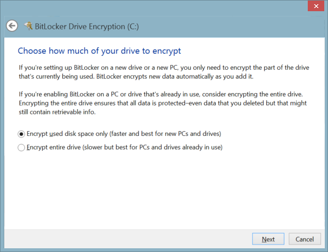Click the blank white area below the radio options
The height and width of the screenshot is (252, 328).
(160, 192)
